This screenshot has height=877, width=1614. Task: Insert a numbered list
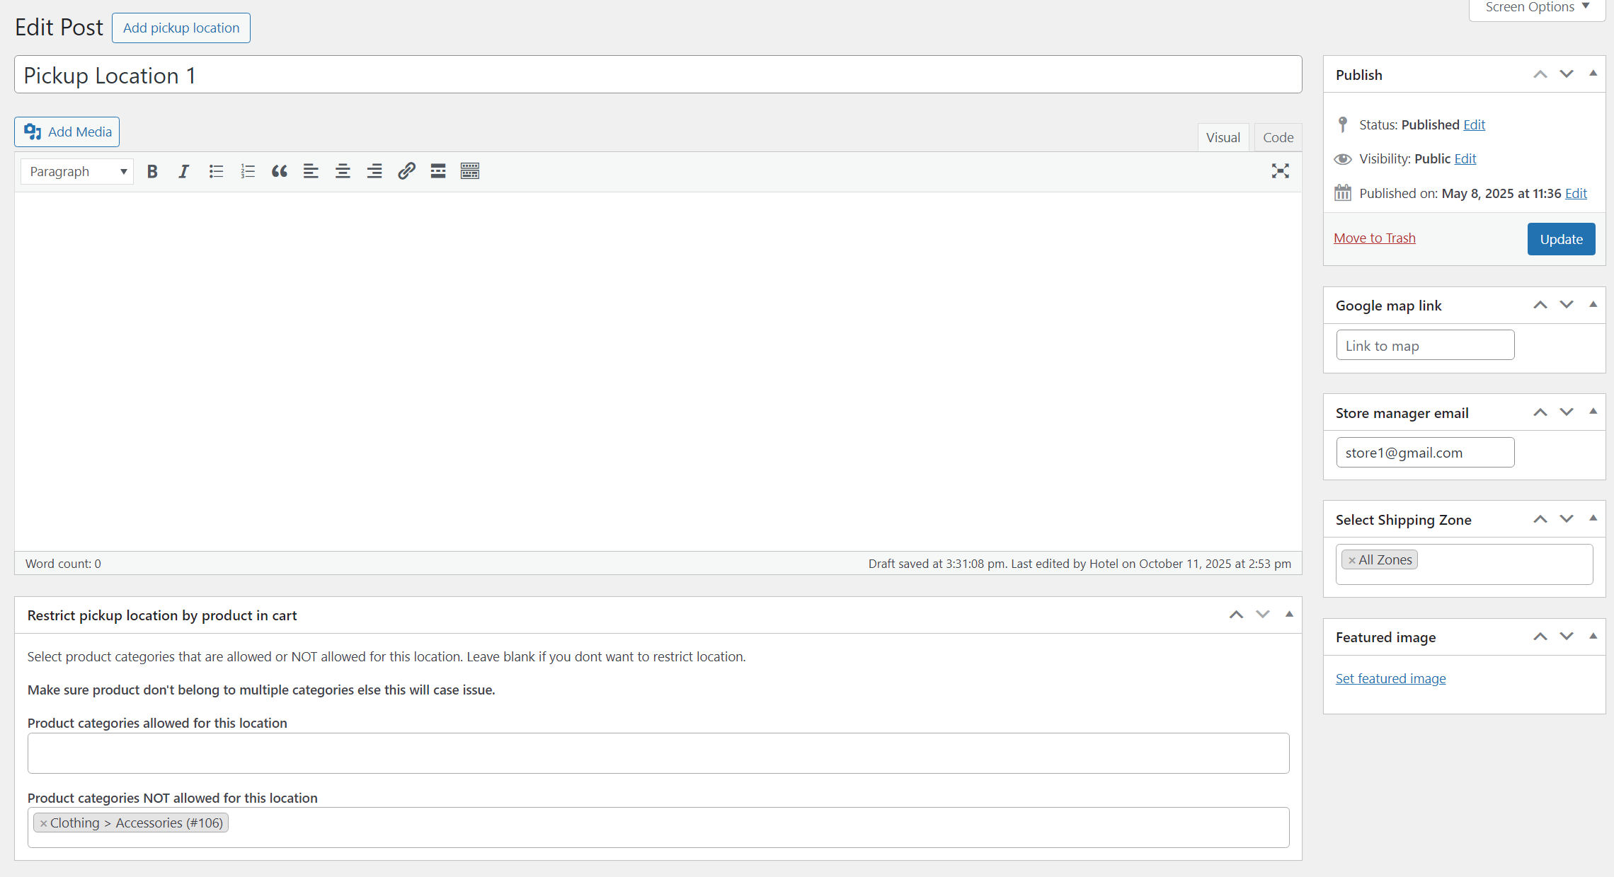(248, 171)
